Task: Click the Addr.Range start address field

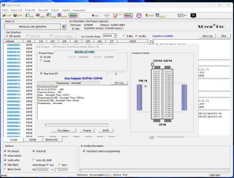Action: click(43, 170)
